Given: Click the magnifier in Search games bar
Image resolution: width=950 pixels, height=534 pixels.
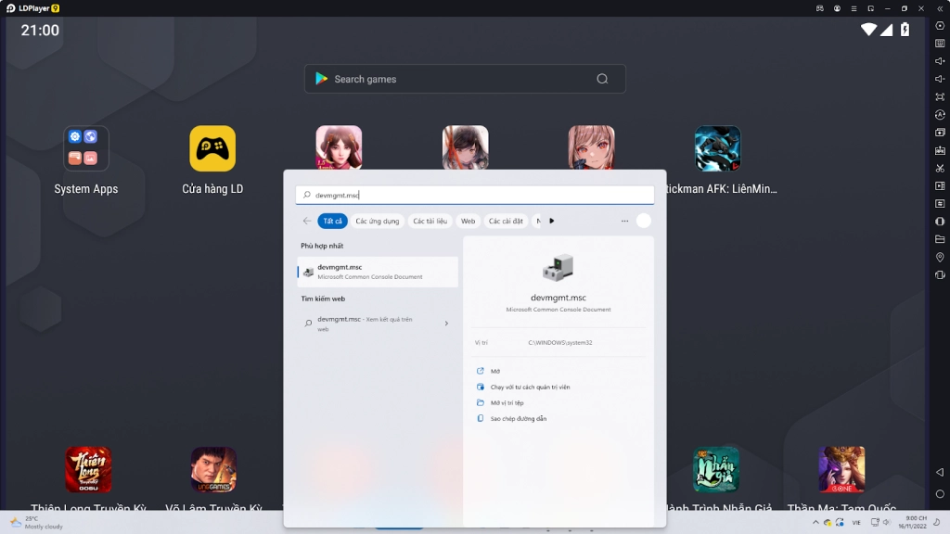Looking at the screenshot, I should 602,79.
